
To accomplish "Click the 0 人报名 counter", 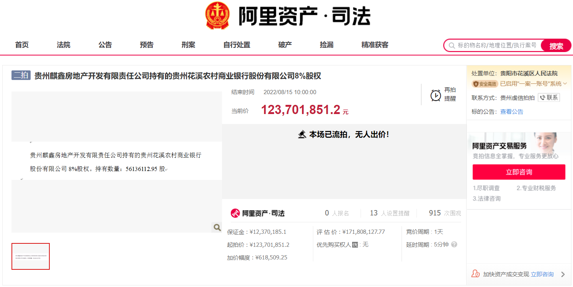I will [x=337, y=213].
